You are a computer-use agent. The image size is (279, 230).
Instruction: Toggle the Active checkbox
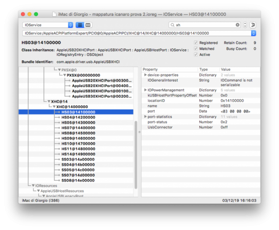[x=196, y=54]
